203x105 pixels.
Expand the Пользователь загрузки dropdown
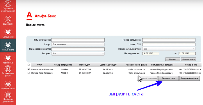[x=169, y=49]
